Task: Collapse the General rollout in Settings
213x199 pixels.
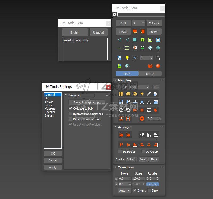Action: click(66, 95)
